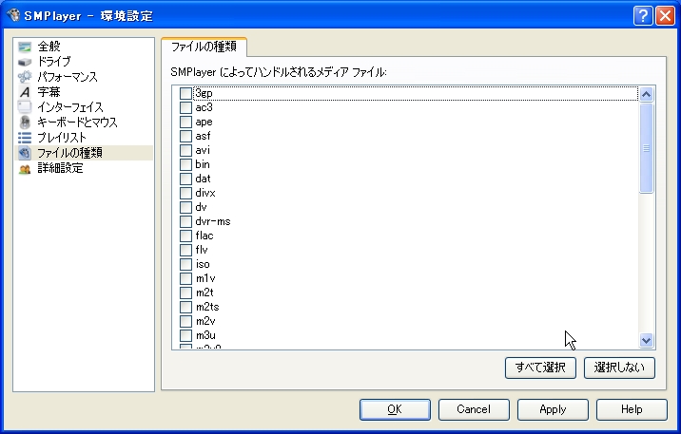Click the file list scroll-down arrow

click(x=646, y=340)
